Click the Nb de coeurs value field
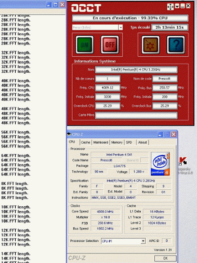 pyautogui.click(x=108, y=79)
